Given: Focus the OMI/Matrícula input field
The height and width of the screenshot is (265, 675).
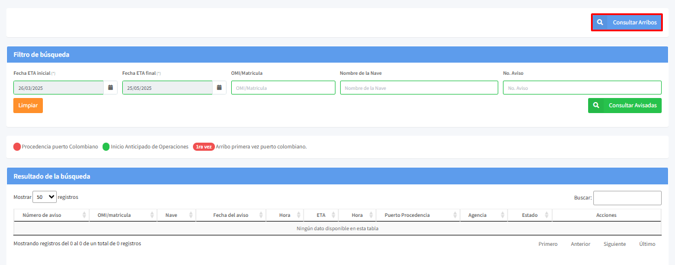Looking at the screenshot, I should pyautogui.click(x=283, y=88).
